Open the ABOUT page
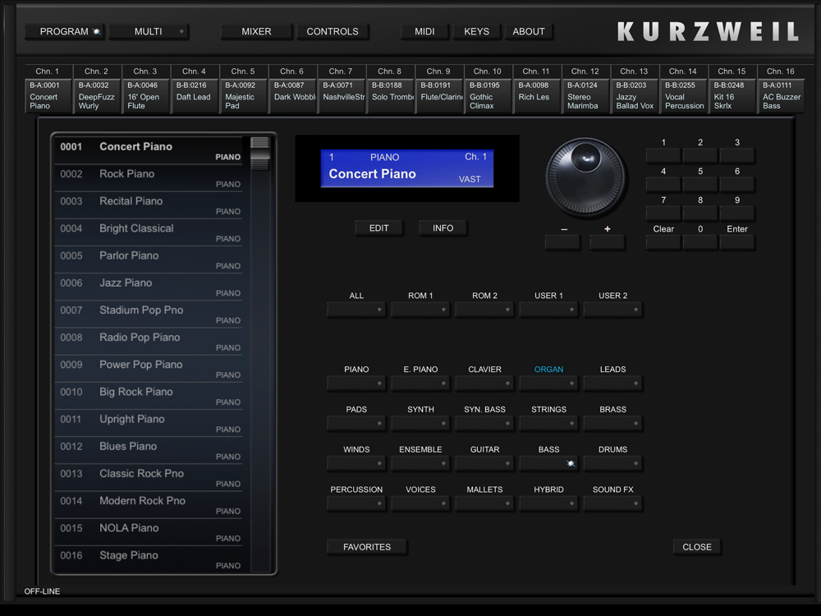The width and height of the screenshot is (821, 616). (528, 31)
